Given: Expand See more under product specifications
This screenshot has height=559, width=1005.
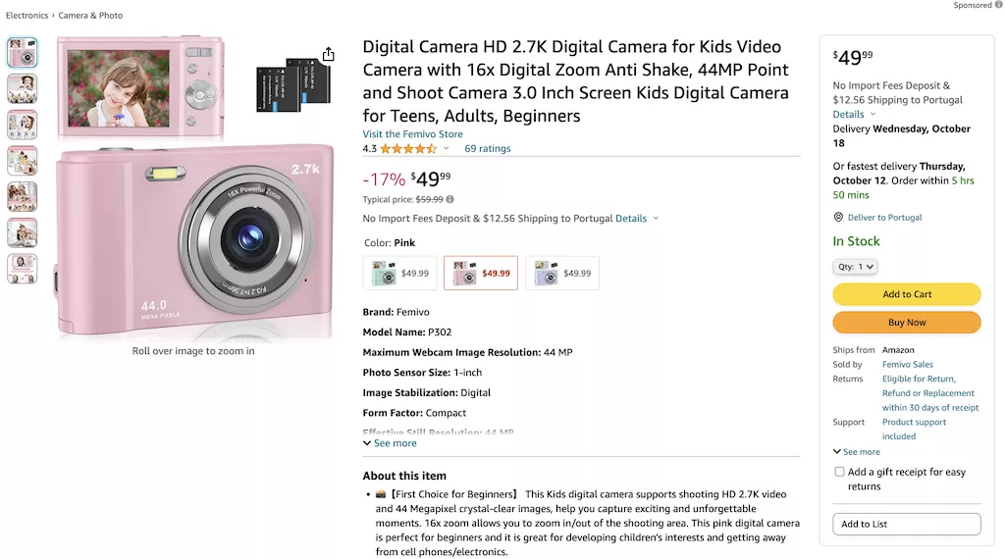Looking at the screenshot, I should coord(390,443).
